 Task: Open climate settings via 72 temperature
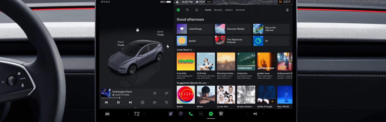[x=136, y=114]
